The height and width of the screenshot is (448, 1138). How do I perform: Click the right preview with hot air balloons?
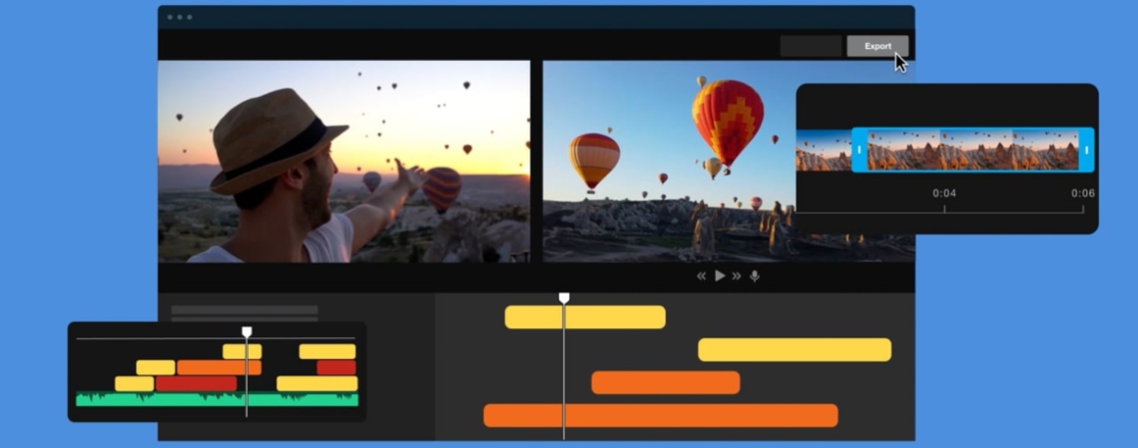coord(669,162)
